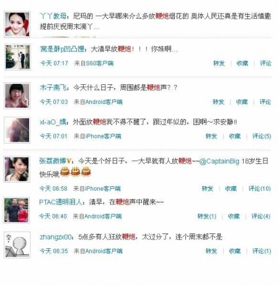Open 评论(4) on the 06:40 post

click(261, 216)
